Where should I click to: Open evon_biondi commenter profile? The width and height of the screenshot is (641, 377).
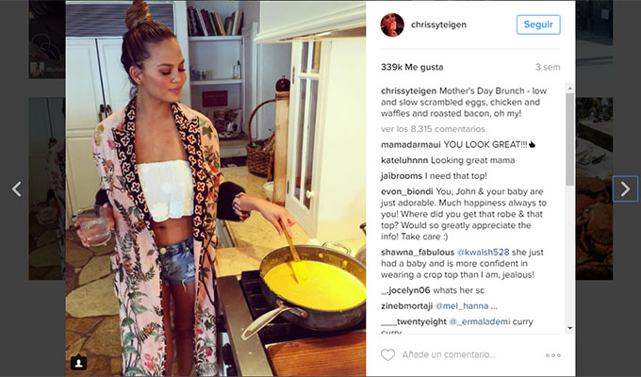(407, 191)
